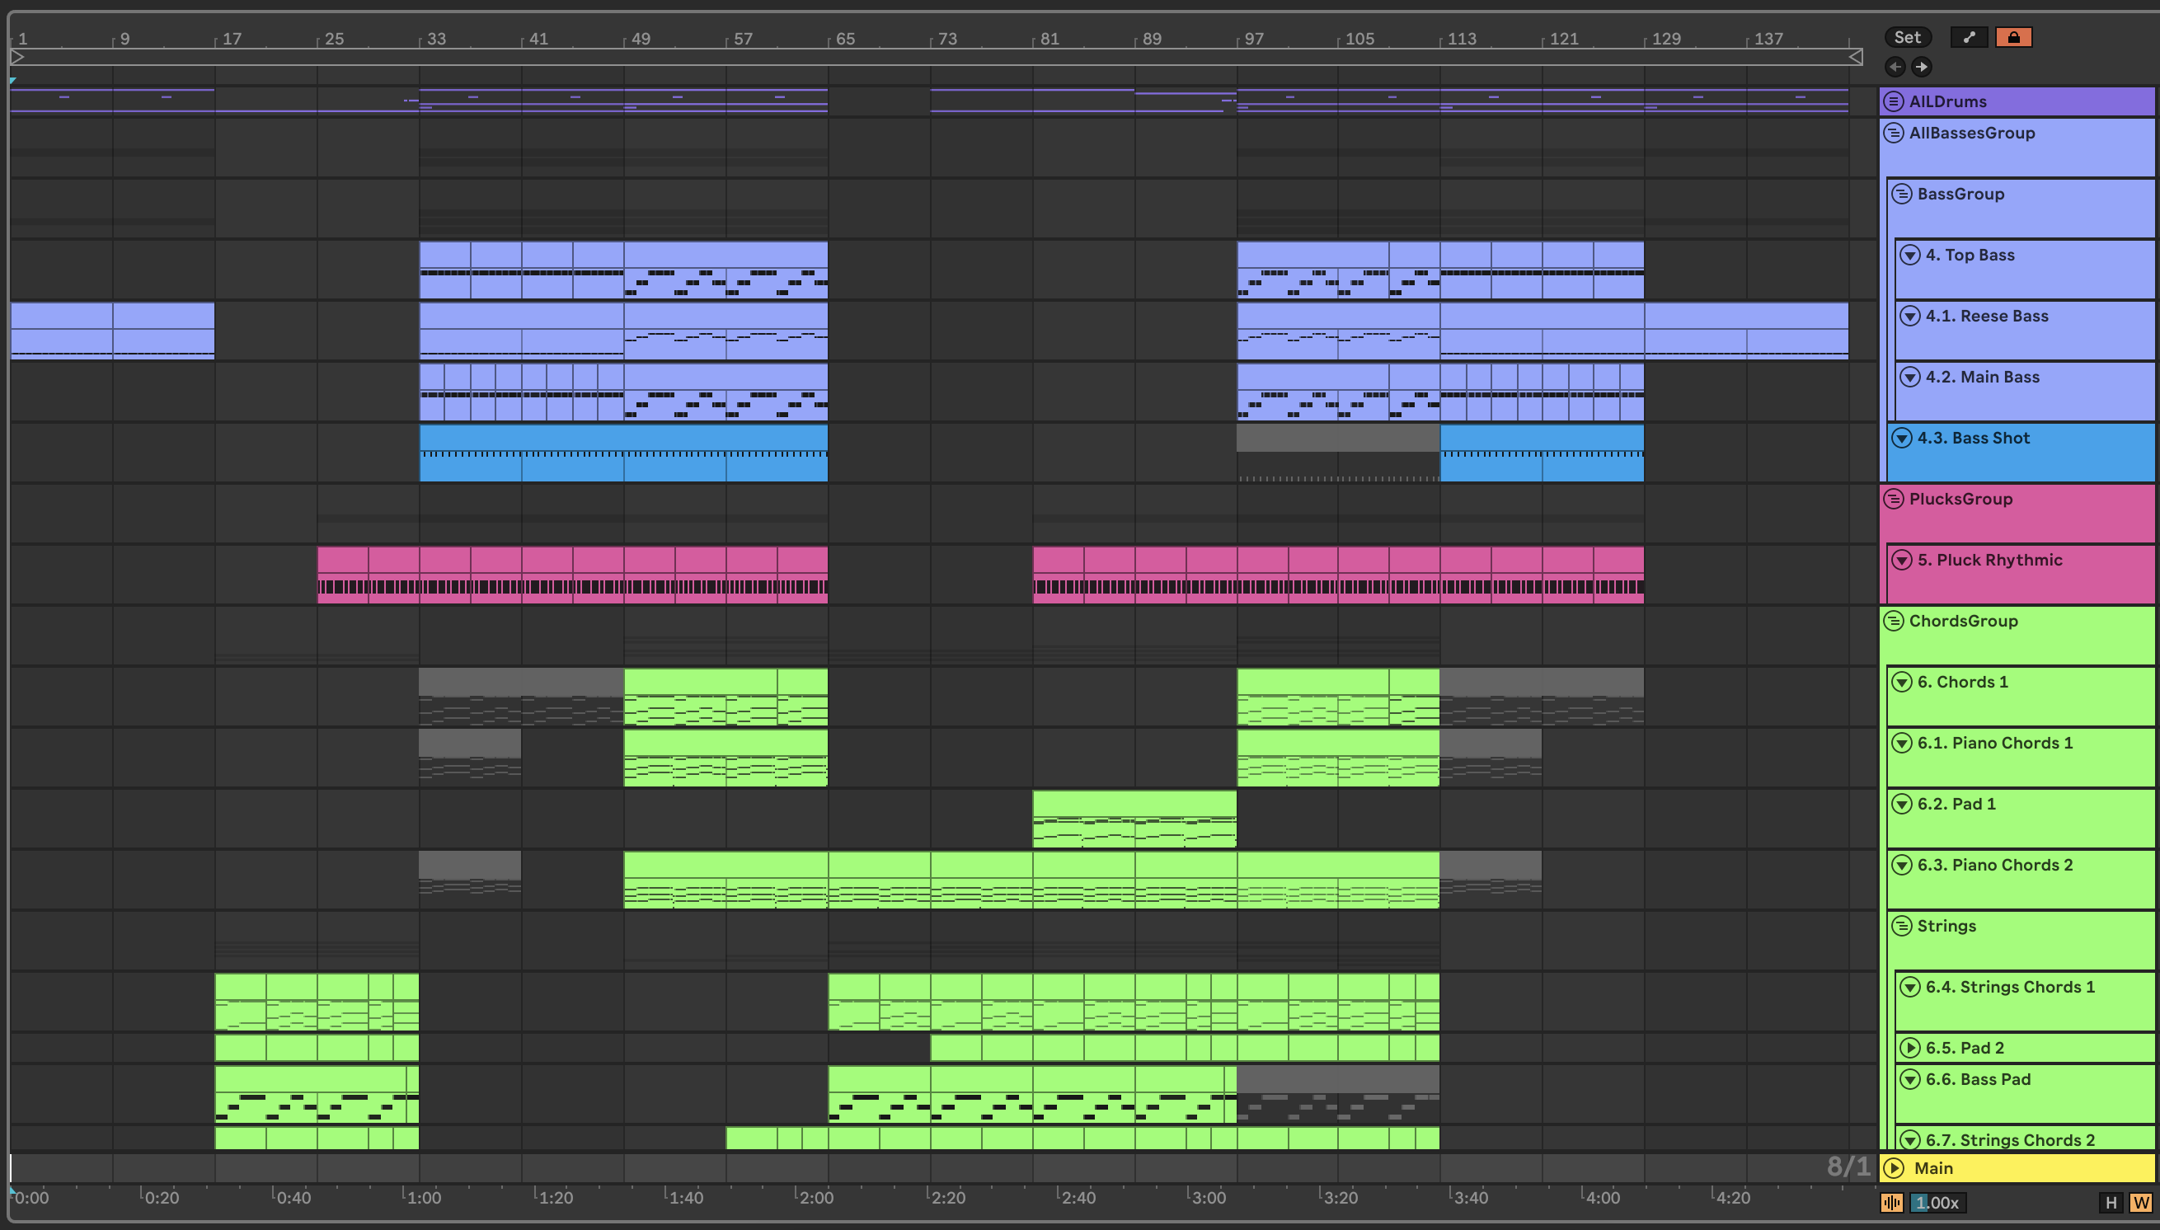Jump to the previous locator arrow
The height and width of the screenshot is (1230, 2160).
pos(1895,67)
